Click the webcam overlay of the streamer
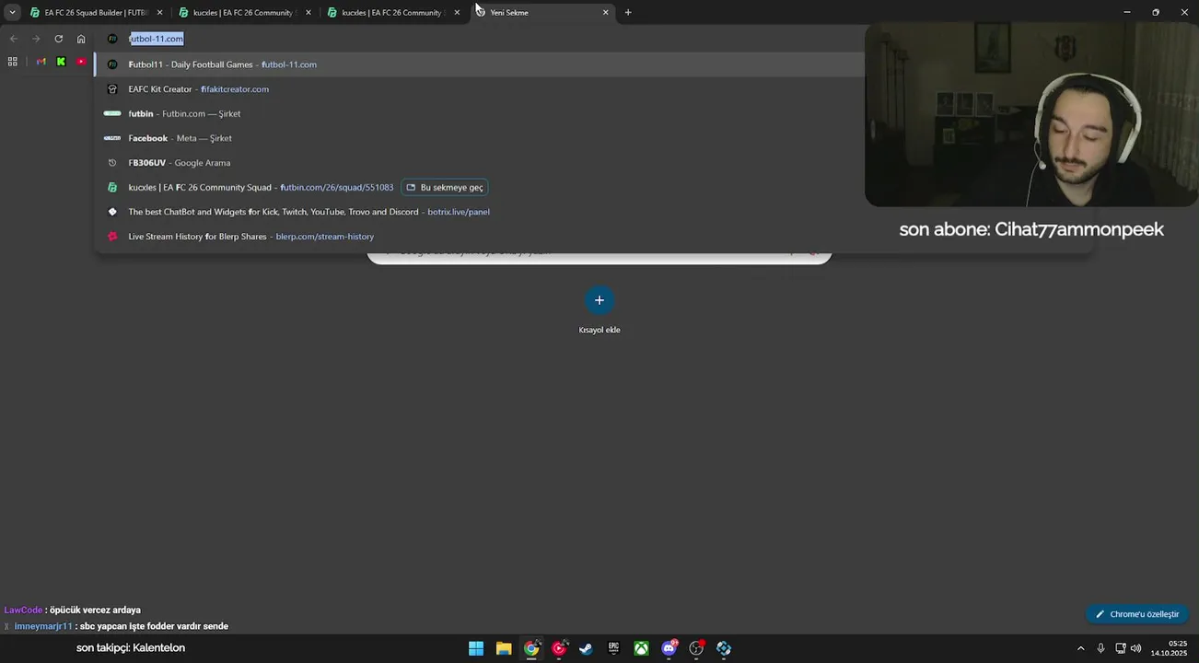 (1031, 115)
